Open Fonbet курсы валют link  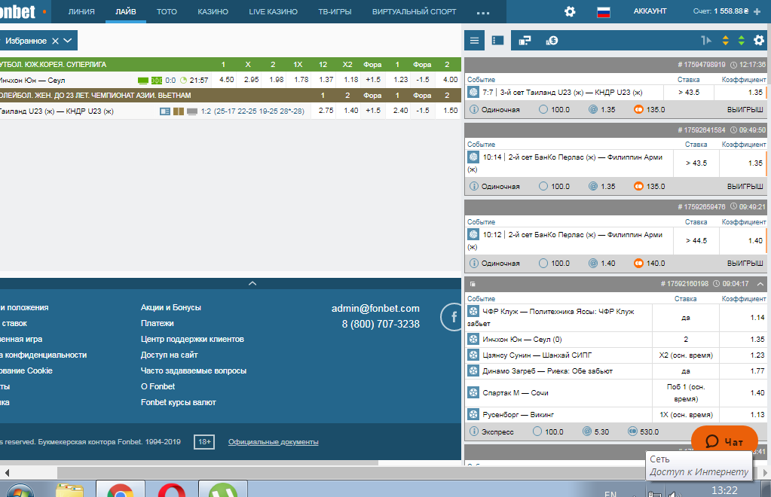point(178,402)
